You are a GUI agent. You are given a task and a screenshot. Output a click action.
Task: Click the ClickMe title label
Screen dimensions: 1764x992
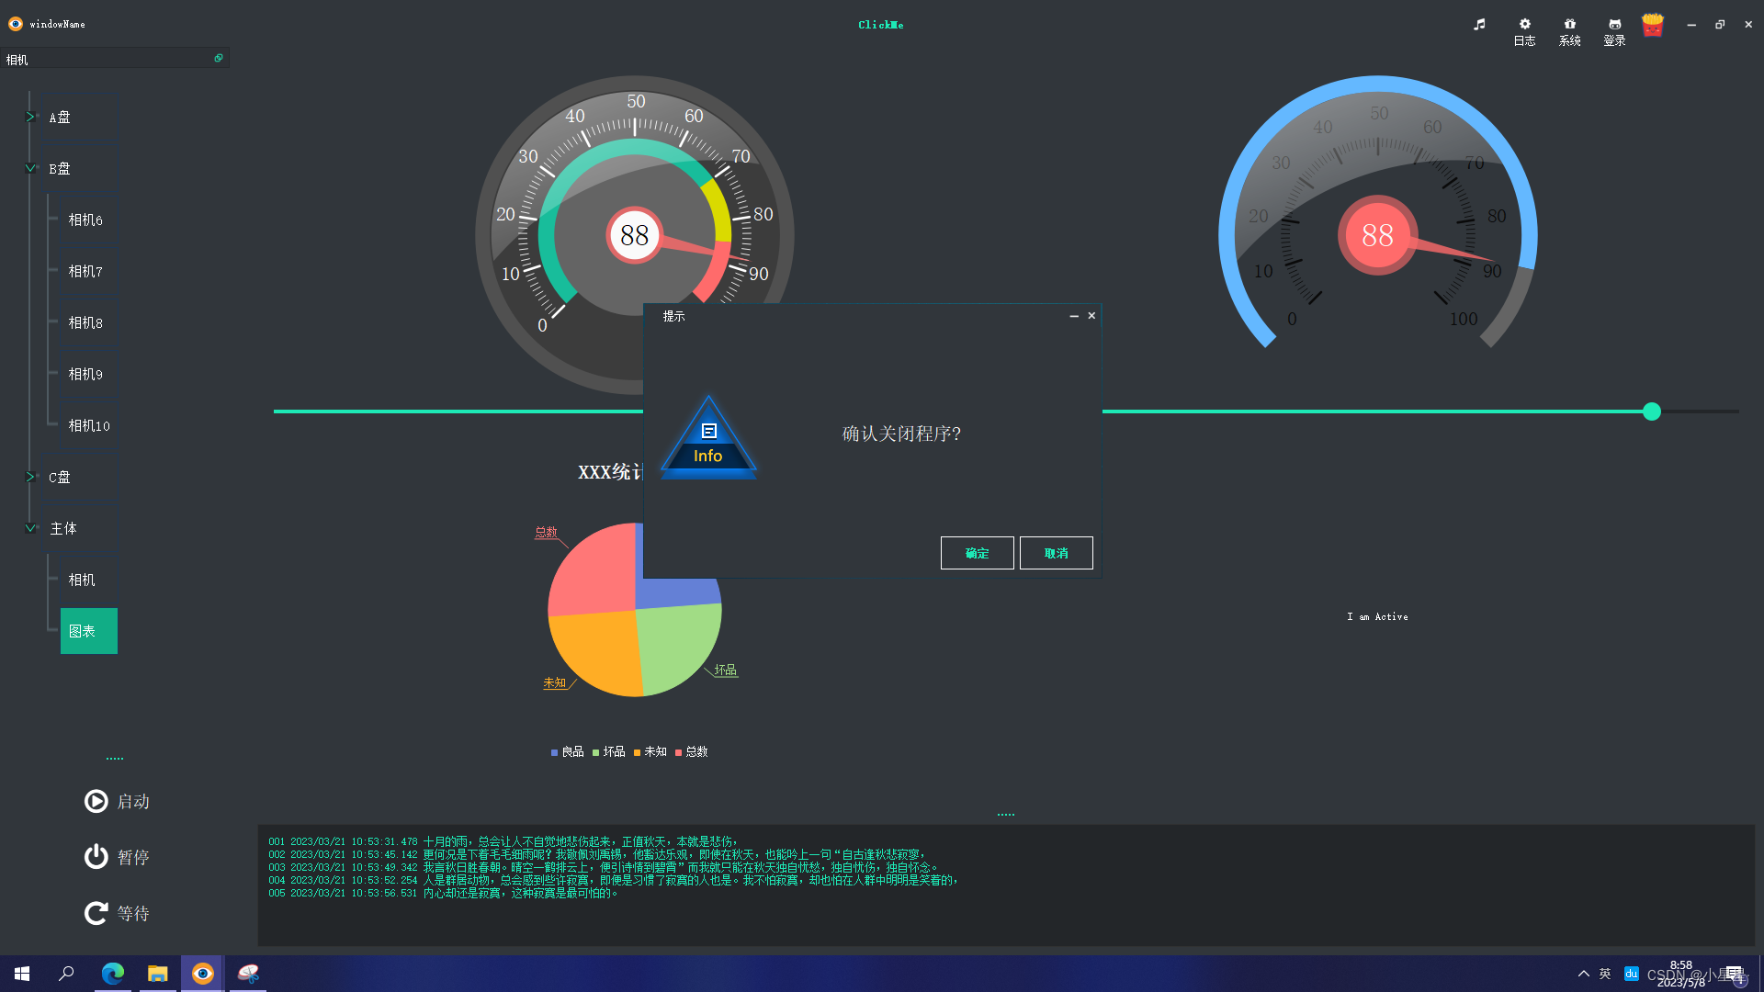[x=880, y=25]
